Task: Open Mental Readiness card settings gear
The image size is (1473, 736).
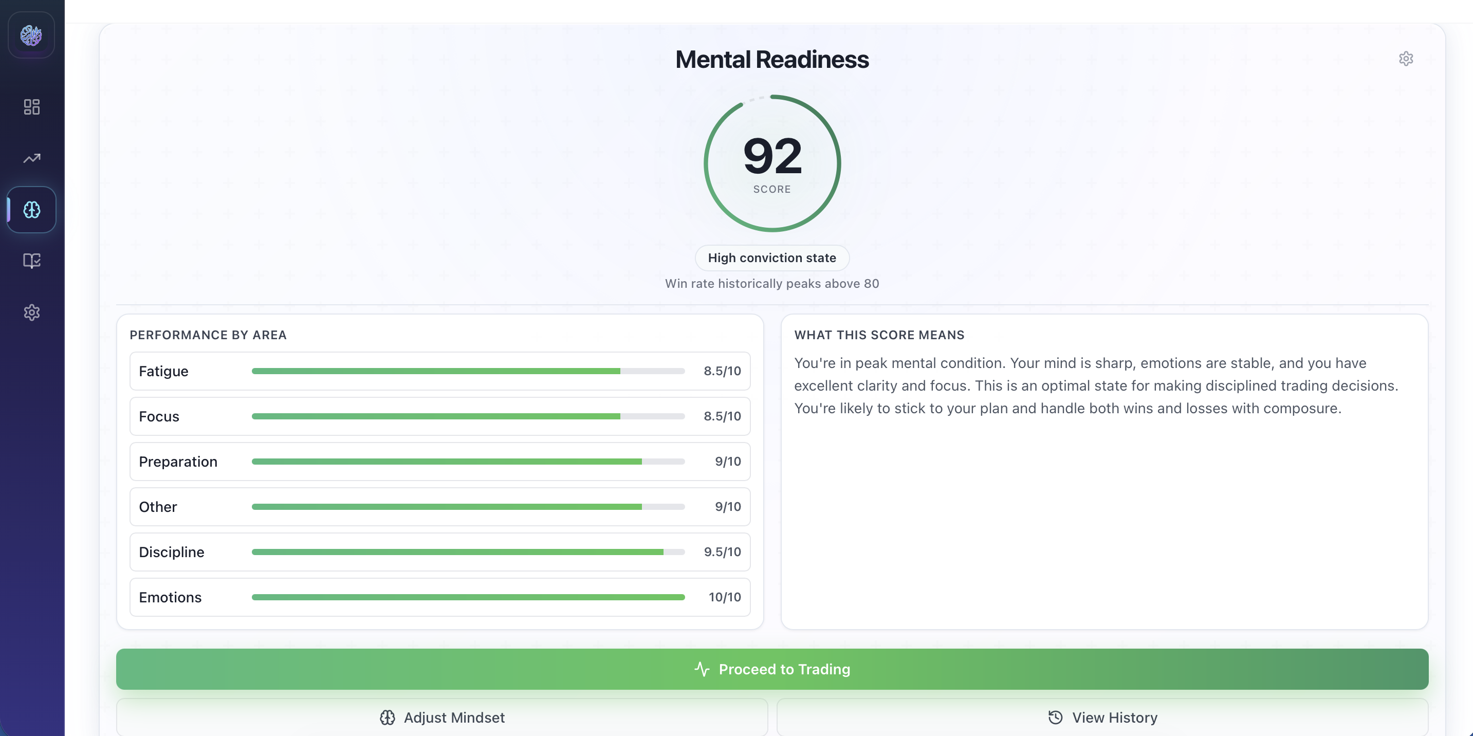Action: click(x=1406, y=58)
